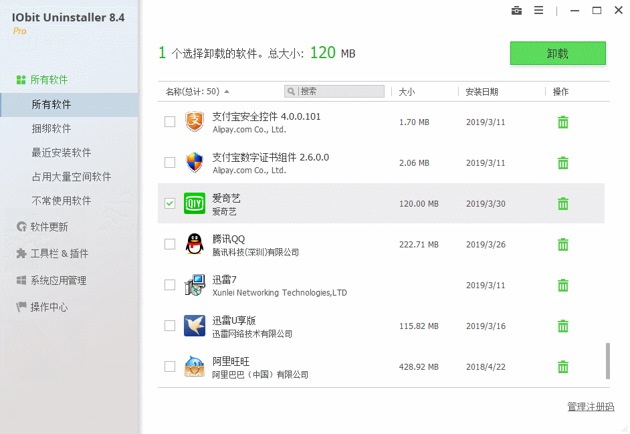Click the vertical scrollbar thumb
Image resolution: width=630 pixels, height=434 pixels.
click(608, 361)
